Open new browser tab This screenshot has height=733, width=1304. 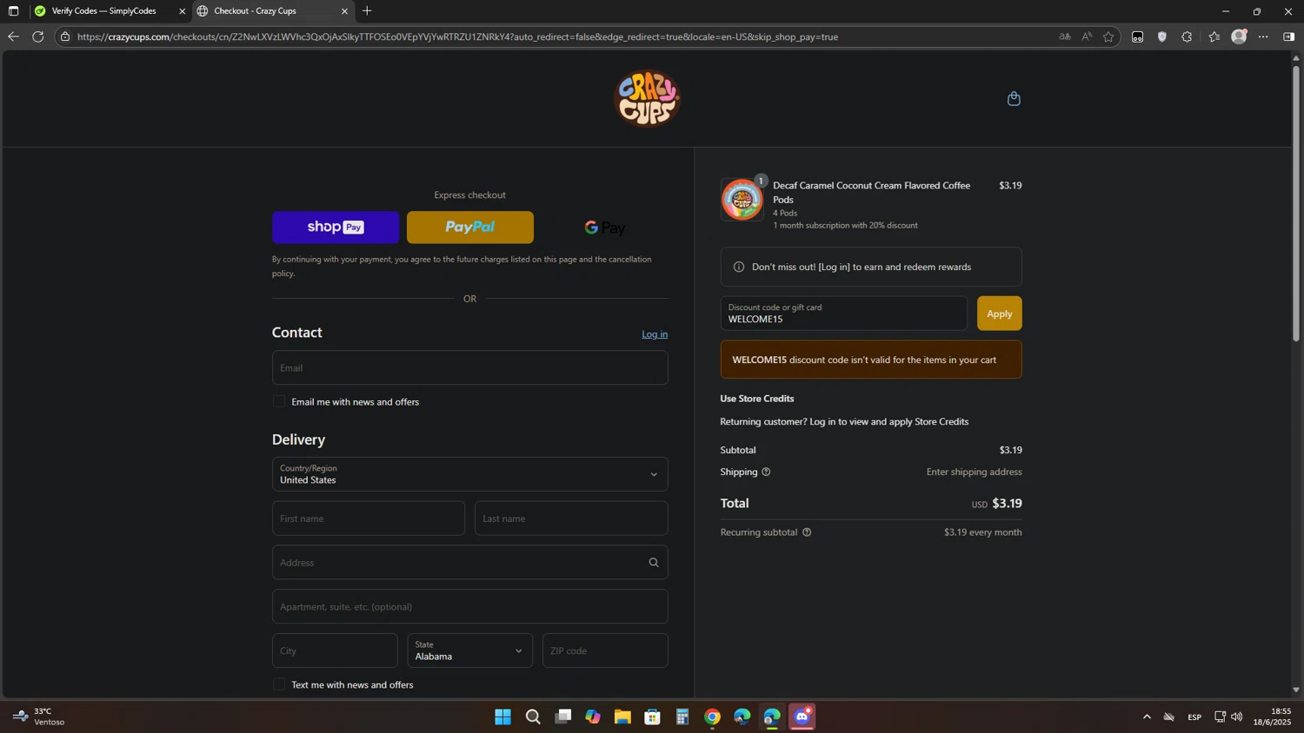(x=367, y=11)
